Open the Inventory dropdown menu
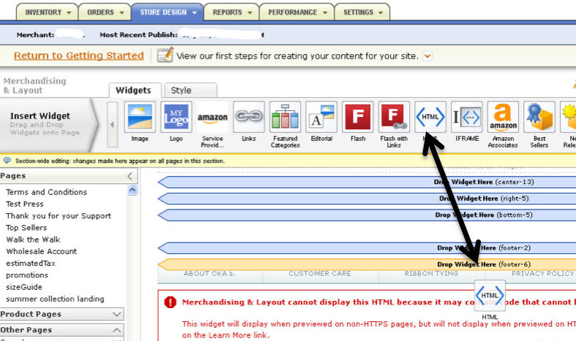 point(48,12)
